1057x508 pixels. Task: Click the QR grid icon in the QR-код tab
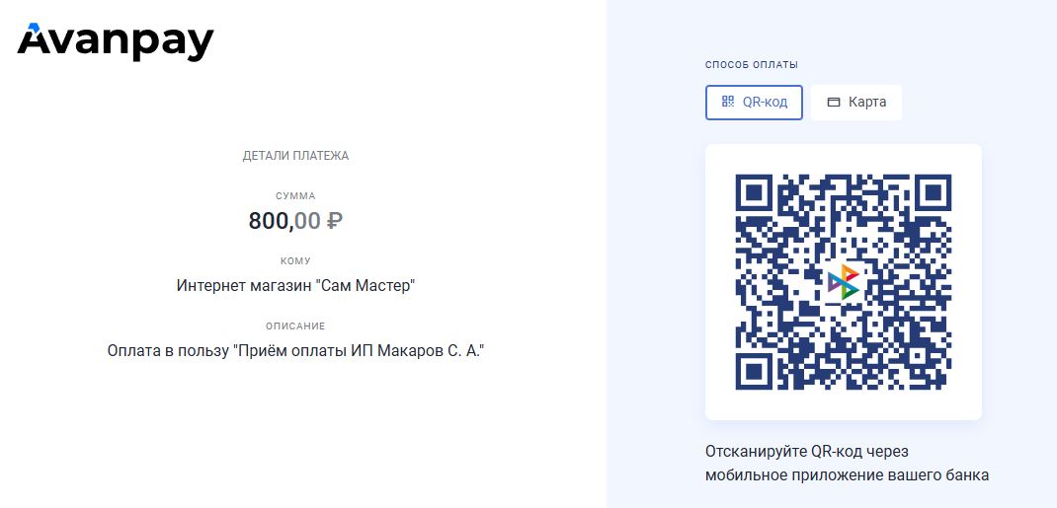[727, 102]
